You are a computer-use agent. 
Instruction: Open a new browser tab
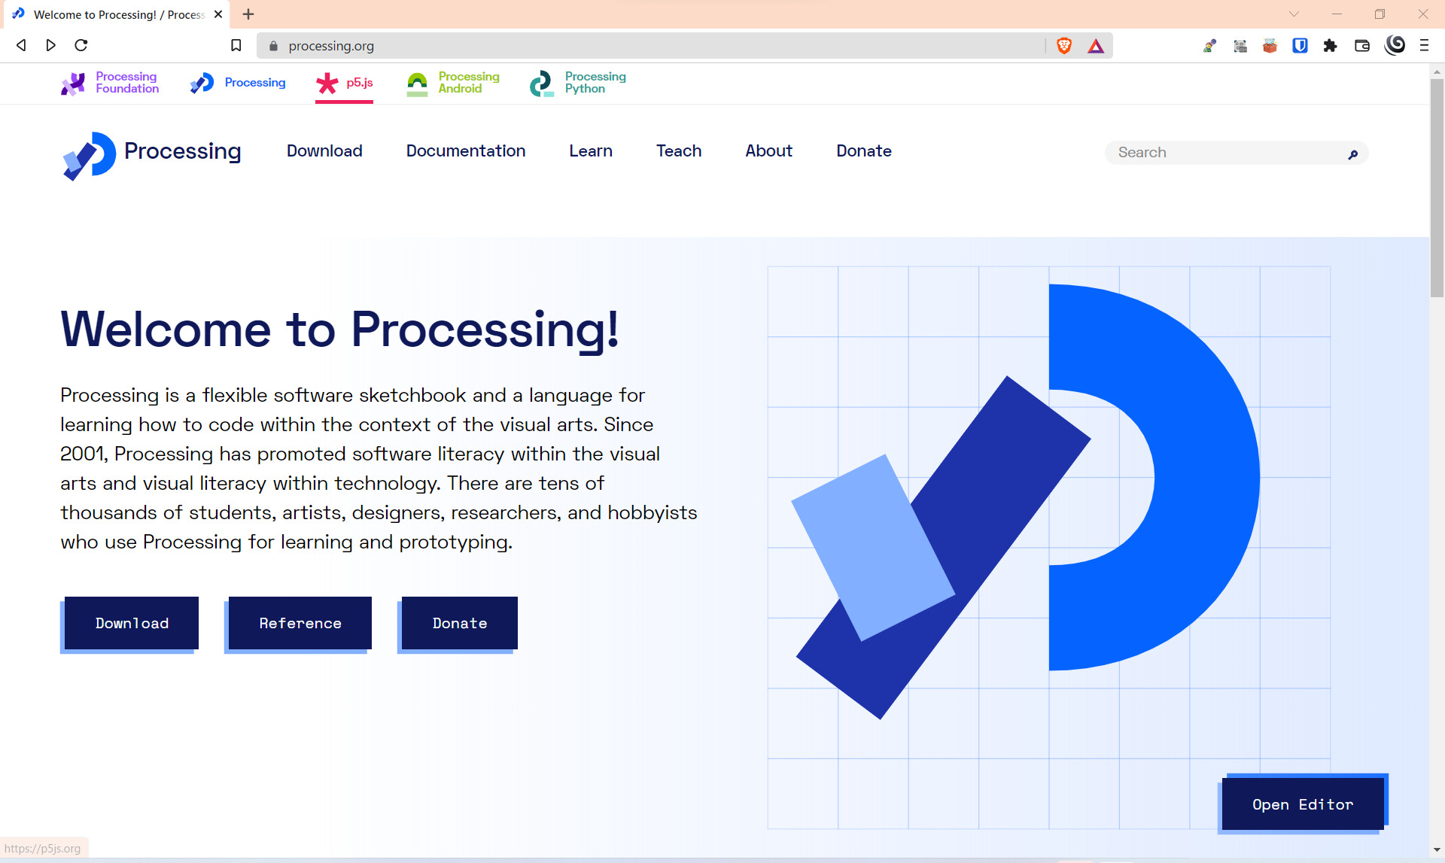248,14
